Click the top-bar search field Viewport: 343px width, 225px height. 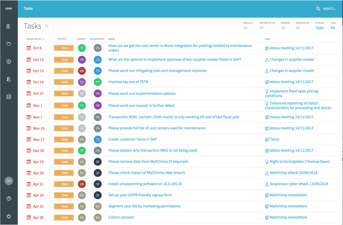point(330,9)
